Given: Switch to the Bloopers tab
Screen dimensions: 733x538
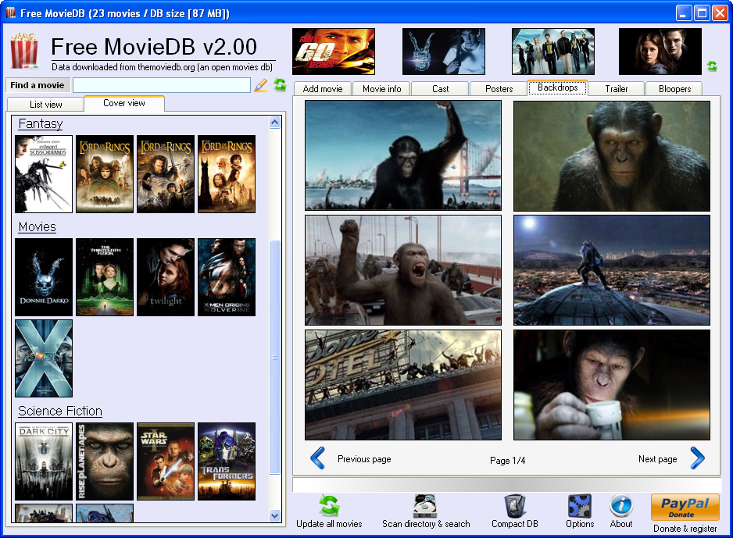Looking at the screenshot, I should coord(674,89).
